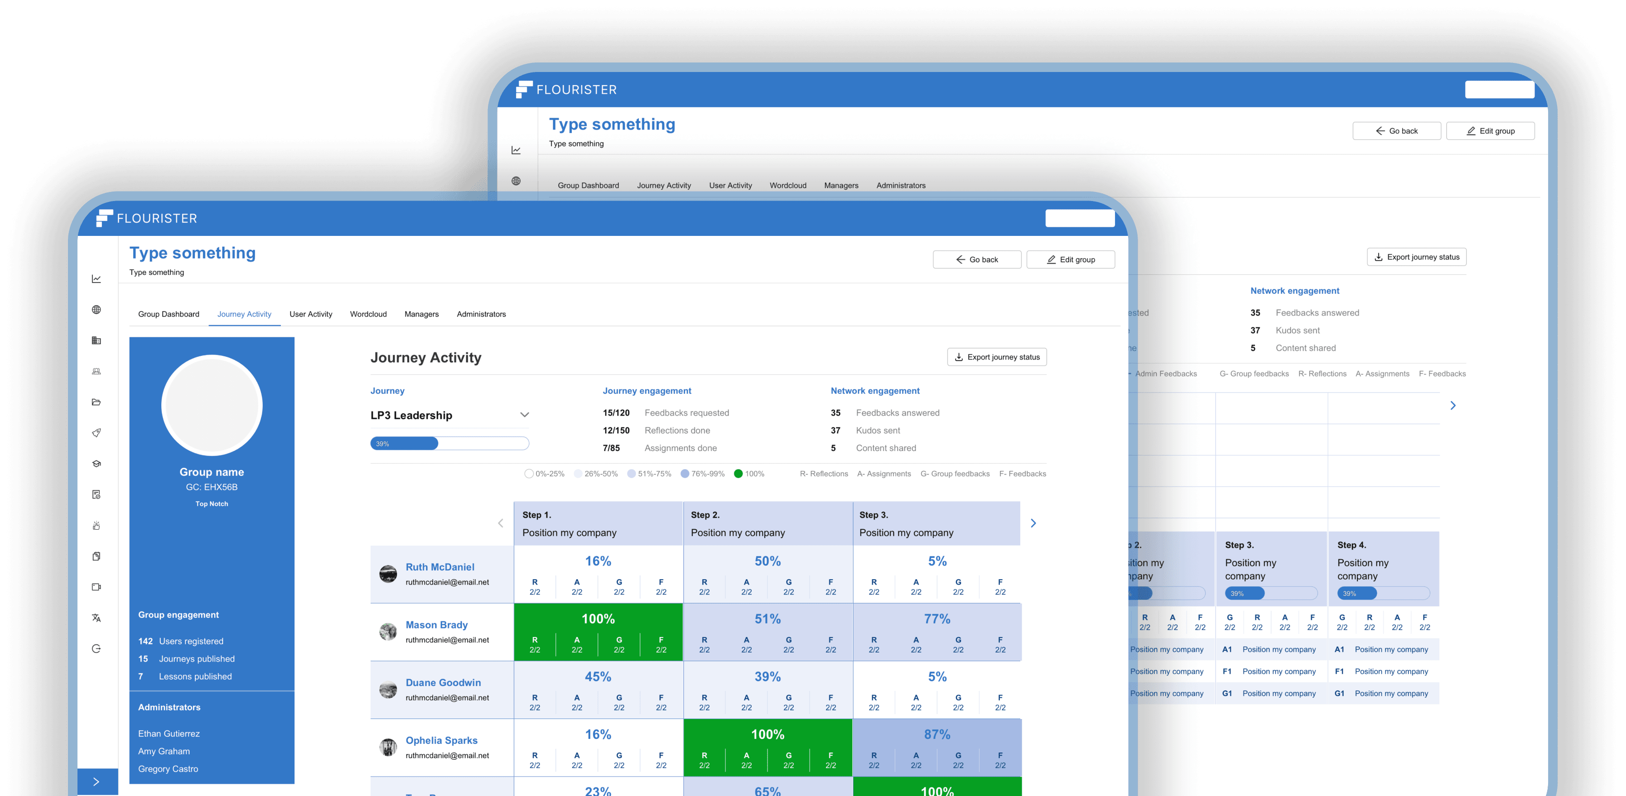The width and height of the screenshot is (1626, 796).
Task: Click Export journey status in back window
Action: (1416, 257)
